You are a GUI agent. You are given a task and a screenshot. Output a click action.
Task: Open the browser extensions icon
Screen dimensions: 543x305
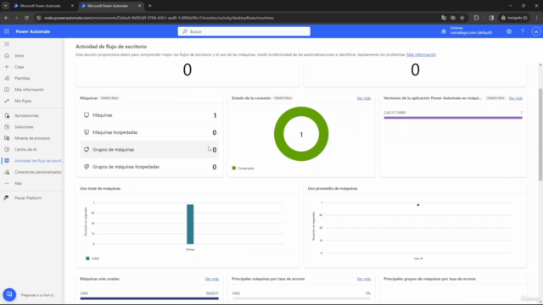tap(477, 18)
